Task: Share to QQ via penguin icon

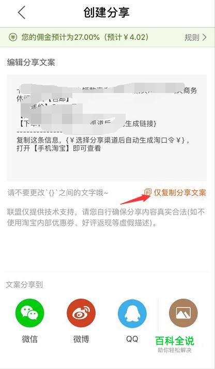Action: (x=132, y=314)
